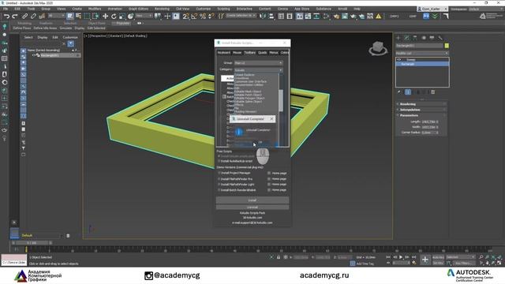Screen dimensions: 505x284
Task: Toggle Add Time Tag checkbox
Action: (x=353, y=263)
